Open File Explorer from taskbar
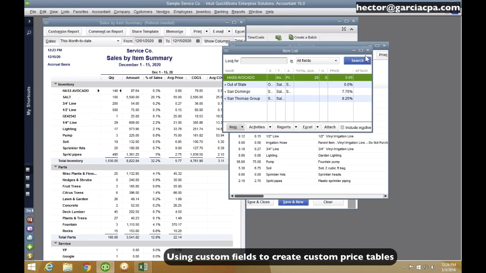The image size is (486, 273). coord(68,267)
